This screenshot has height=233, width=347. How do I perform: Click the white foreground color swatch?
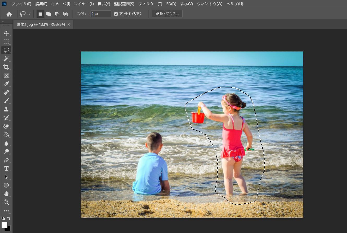[x=4, y=225]
